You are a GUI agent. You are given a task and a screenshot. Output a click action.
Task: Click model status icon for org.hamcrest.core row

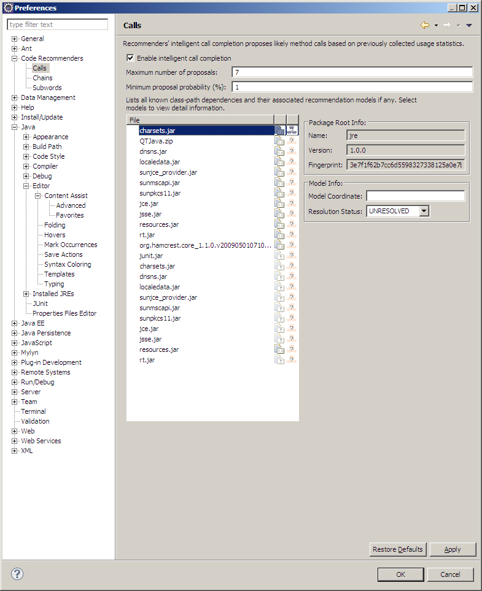(x=292, y=245)
